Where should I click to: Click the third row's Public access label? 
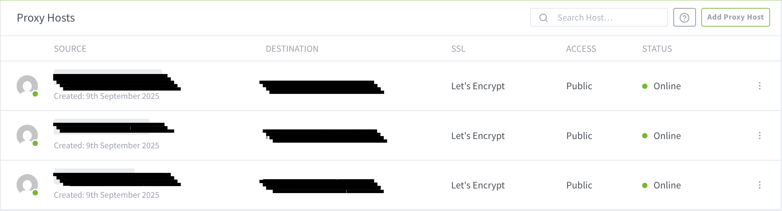579,185
